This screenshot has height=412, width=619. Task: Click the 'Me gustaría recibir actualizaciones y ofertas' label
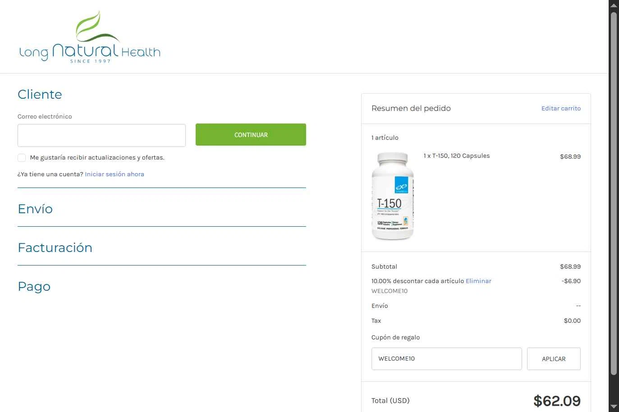point(97,157)
